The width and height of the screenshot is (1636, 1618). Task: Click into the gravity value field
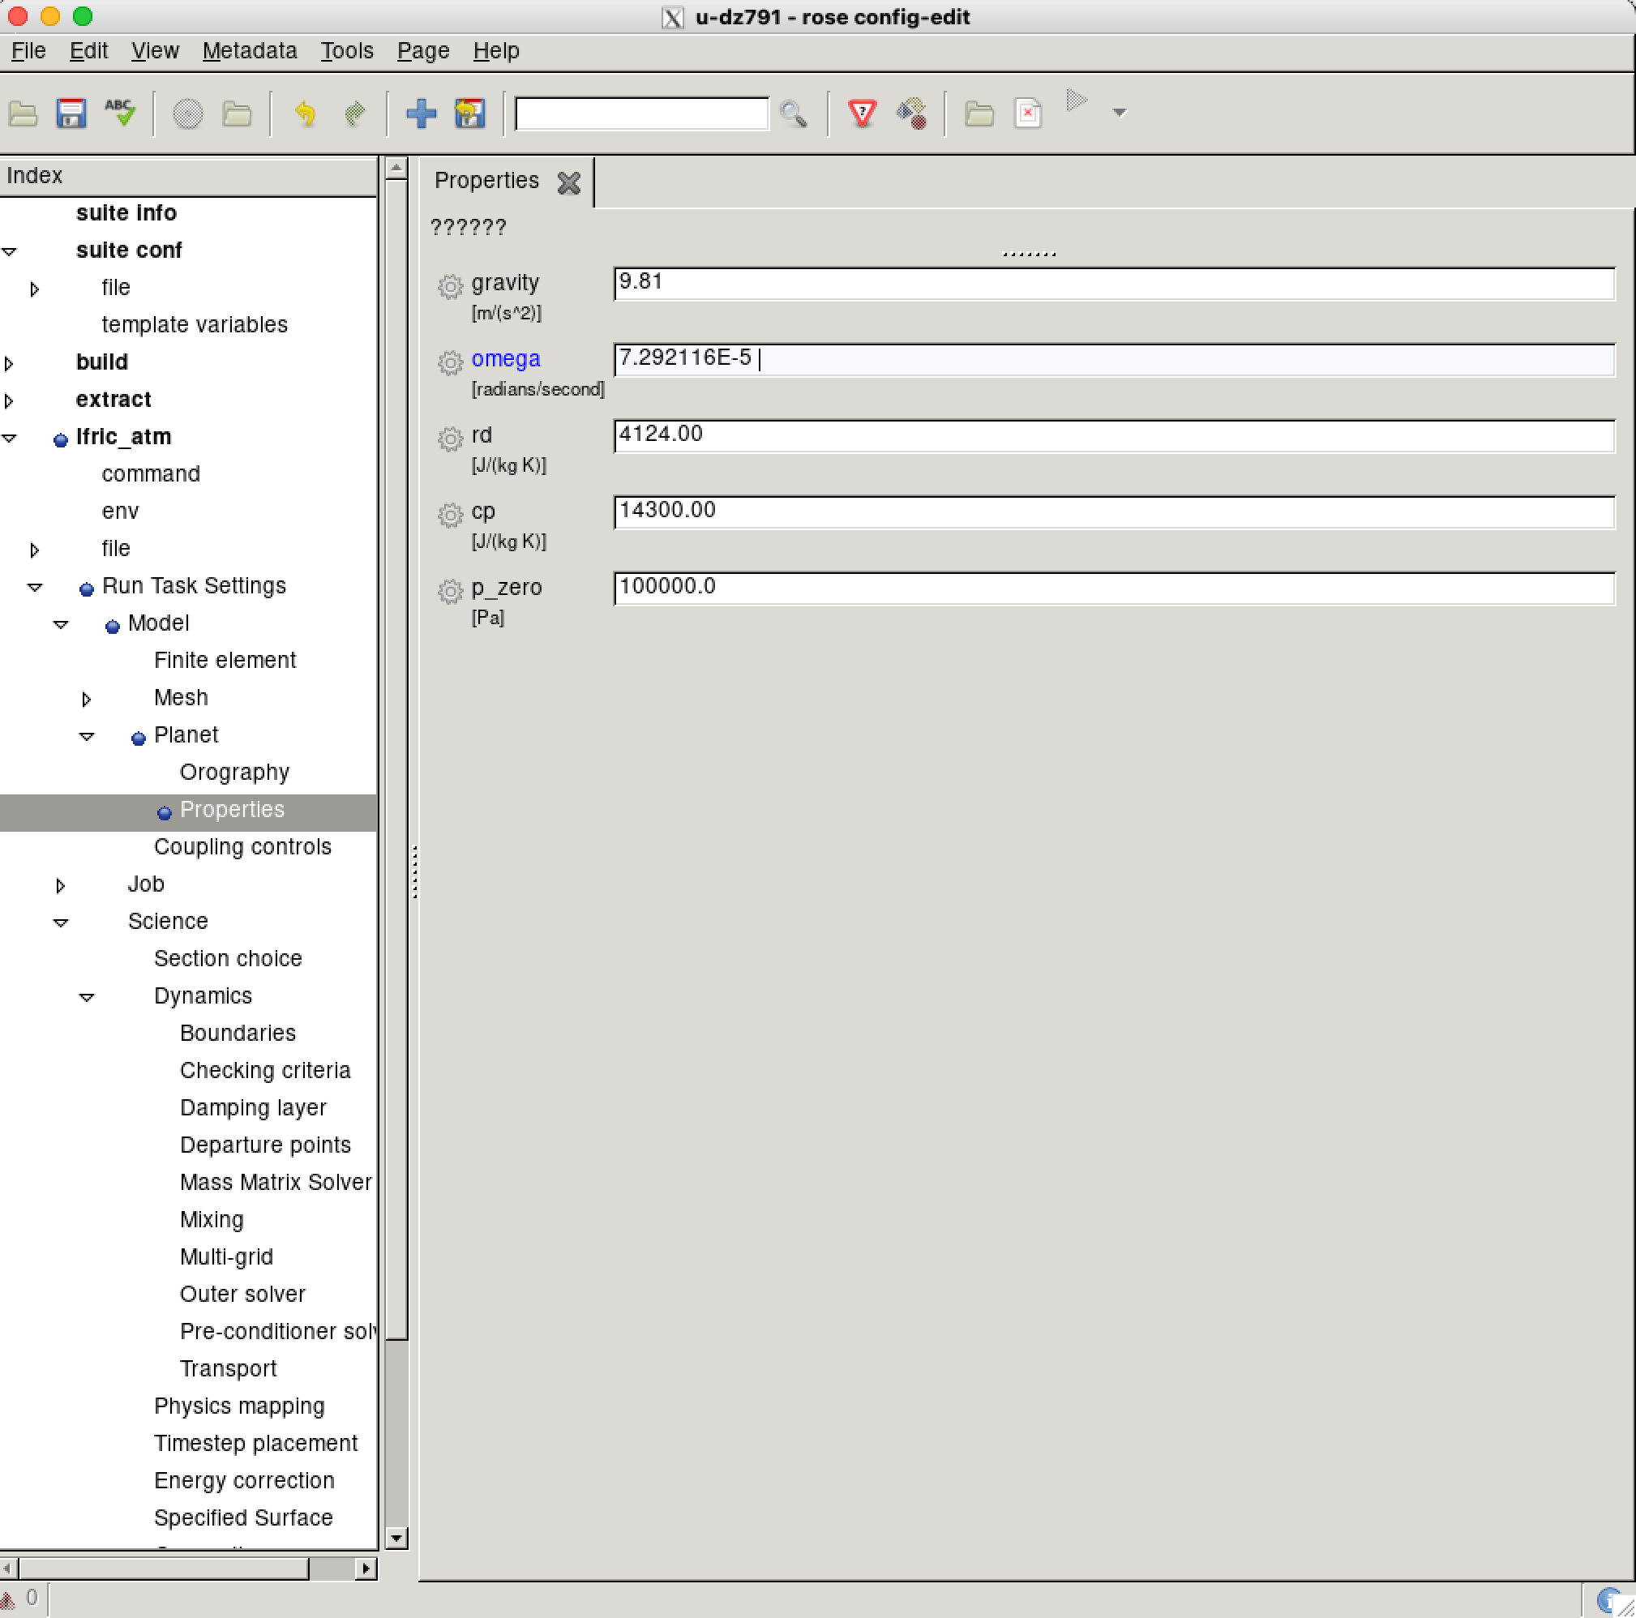(x=1115, y=283)
